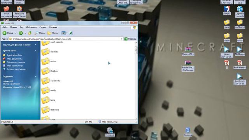Open the Общие документы link
Screen dimensions: 249x140
tap(16, 62)
